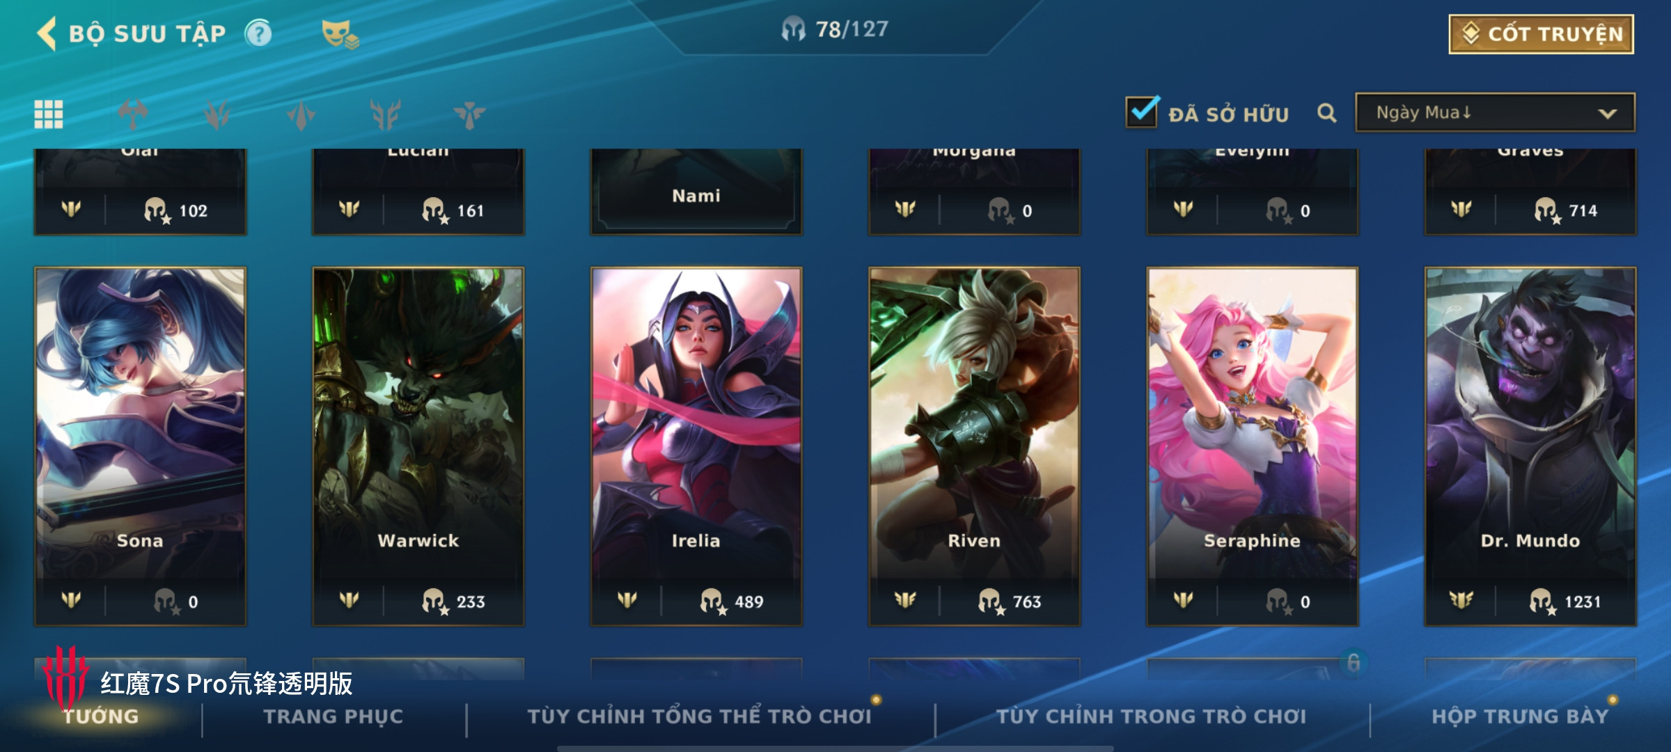Open the Irelia champion card

pyautogui.click(x=696, y=446)
